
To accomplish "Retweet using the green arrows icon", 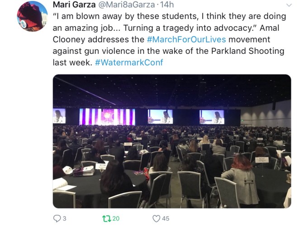I will click(x=107, y=219).
